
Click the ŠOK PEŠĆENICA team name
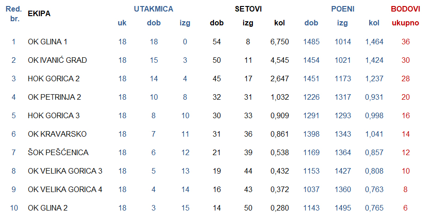[58, 152]
